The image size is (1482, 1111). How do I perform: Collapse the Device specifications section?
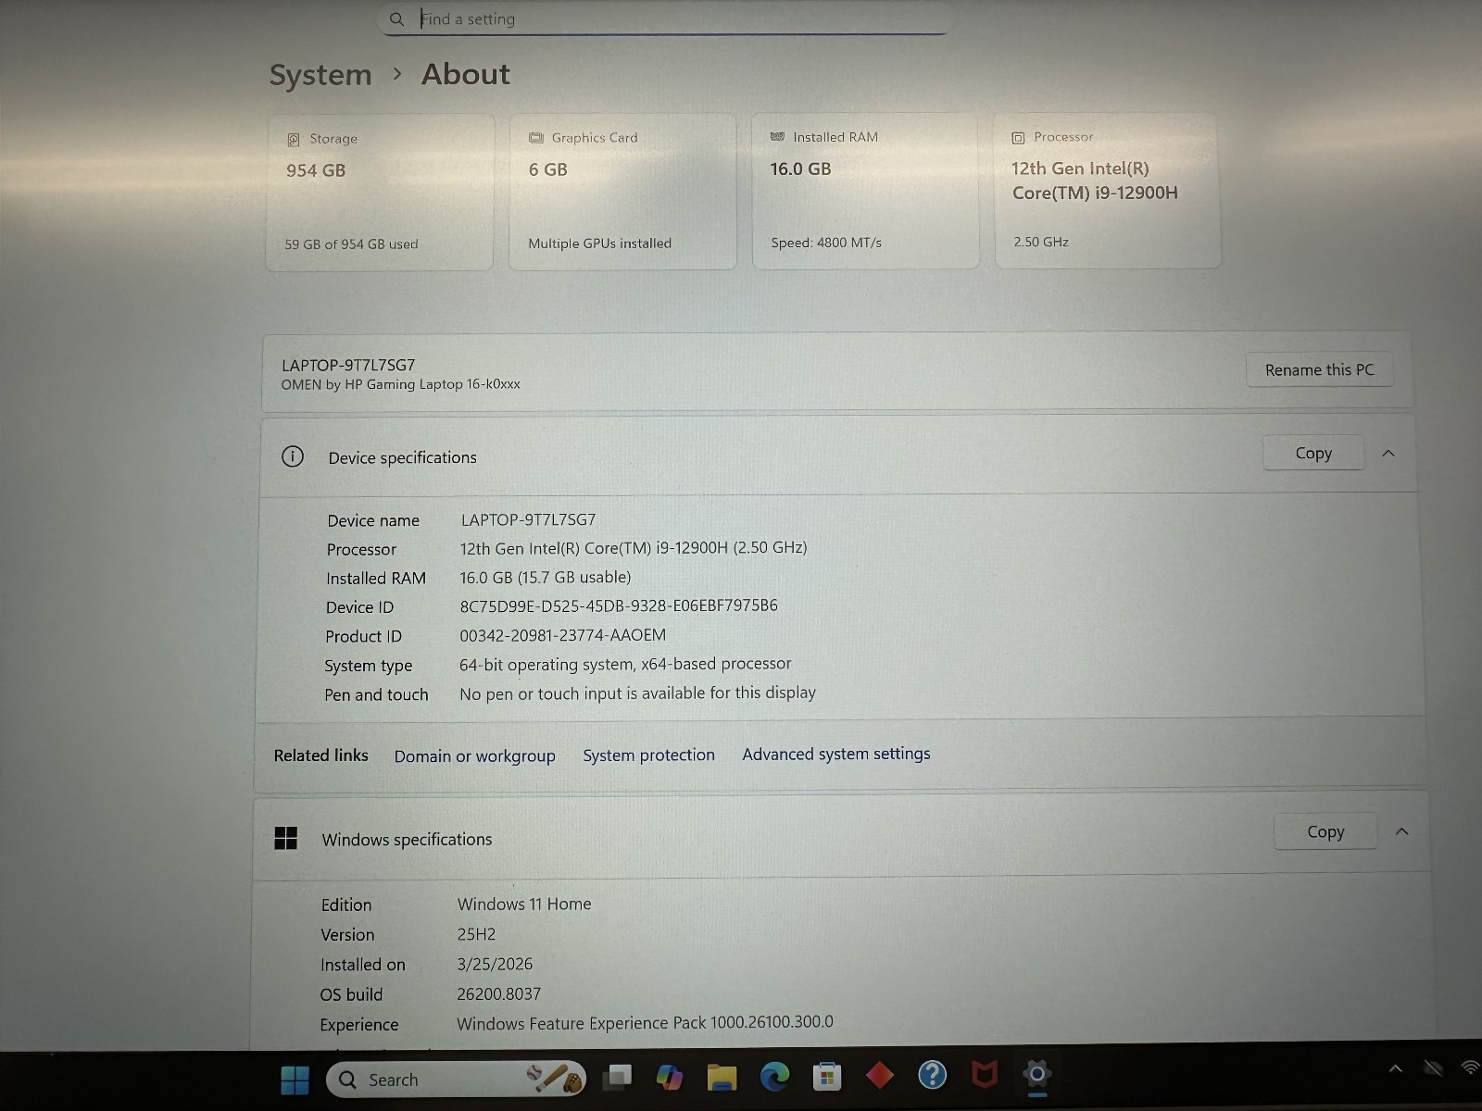1388,453
